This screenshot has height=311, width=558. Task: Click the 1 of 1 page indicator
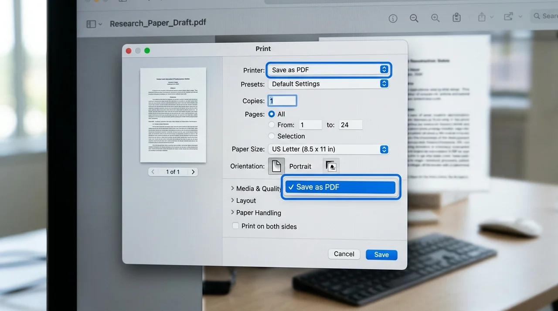click(x=173, y=172)
